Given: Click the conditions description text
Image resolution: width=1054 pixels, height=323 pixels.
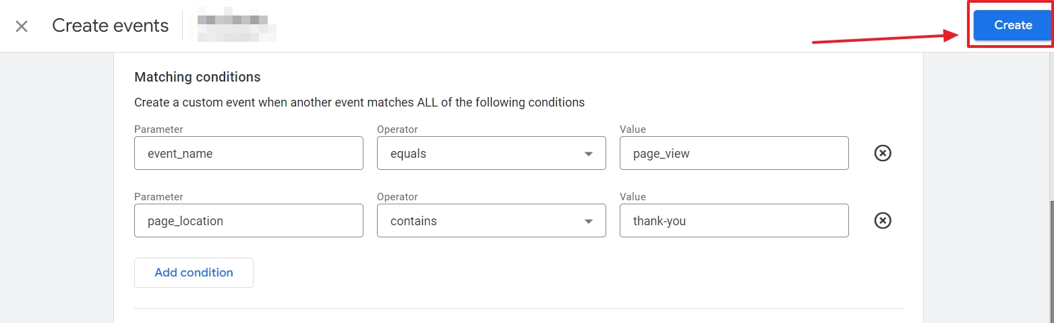Looking at the screenshot, I should [x=359, y=102].
